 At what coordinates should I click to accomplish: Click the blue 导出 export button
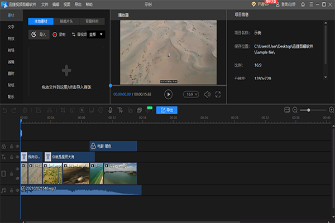(166, 110)
